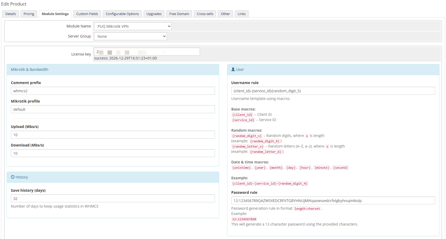Screen dimensions: 446x239
Task: Click the Password rule input field
Action: tap(333, 200)
